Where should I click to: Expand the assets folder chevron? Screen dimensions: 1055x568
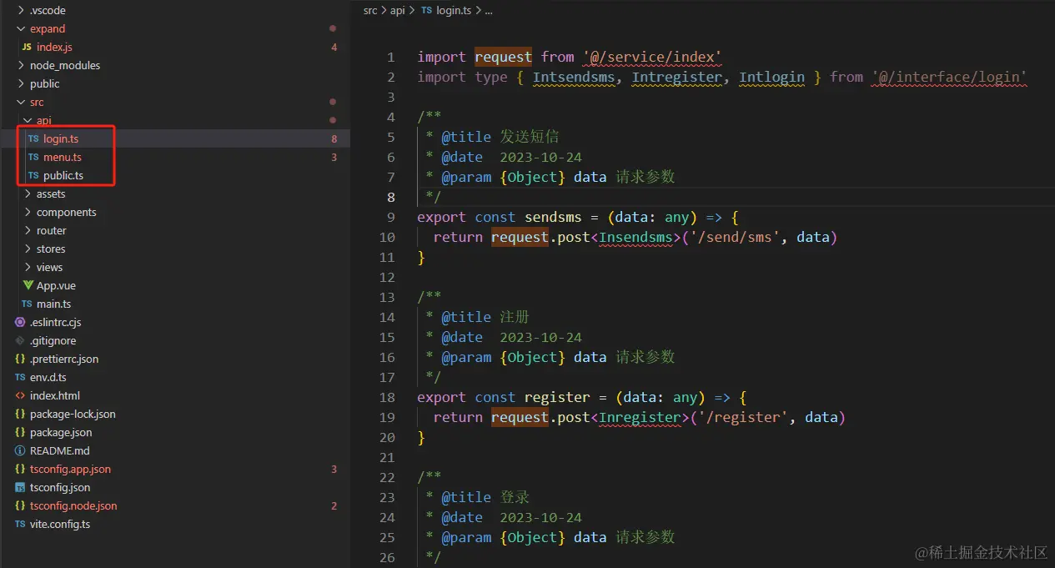pyautogui.click(x=28, y=194)
